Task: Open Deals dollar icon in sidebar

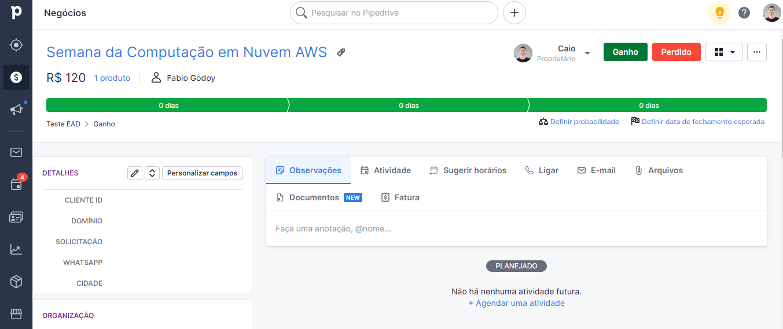Action: (x=16, y=77)
